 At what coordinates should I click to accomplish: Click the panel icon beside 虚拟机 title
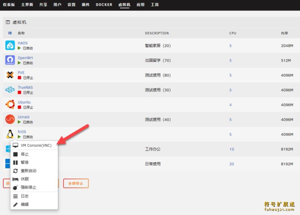coord(8,22)
